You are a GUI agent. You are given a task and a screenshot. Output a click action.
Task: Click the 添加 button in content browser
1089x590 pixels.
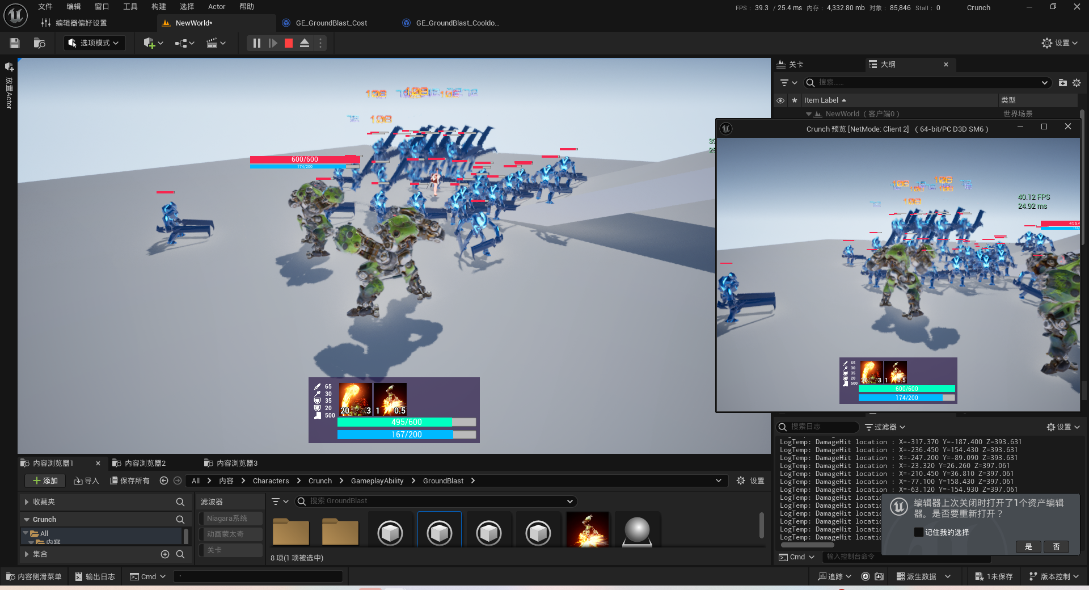(45, 481)
